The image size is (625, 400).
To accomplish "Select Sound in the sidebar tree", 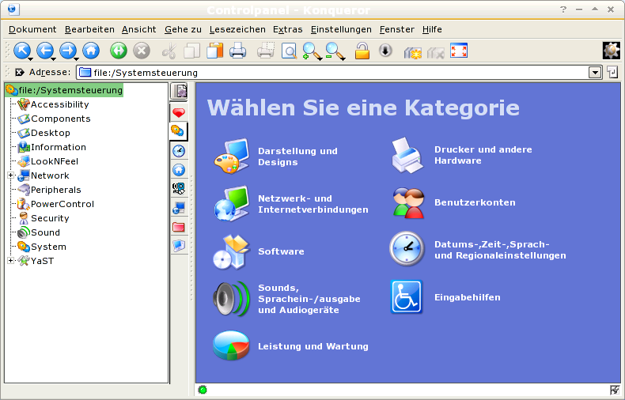I will tap(39, 232).
